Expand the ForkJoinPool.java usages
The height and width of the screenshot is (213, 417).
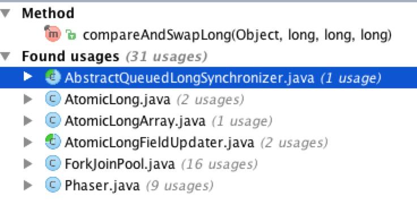click(x=28, y=164)
